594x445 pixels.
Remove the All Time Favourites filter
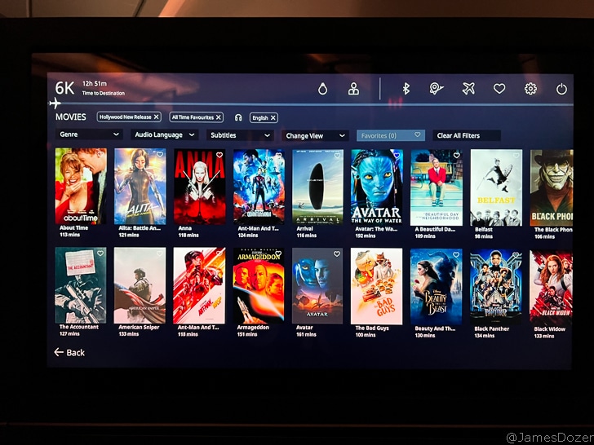(218, 117)
